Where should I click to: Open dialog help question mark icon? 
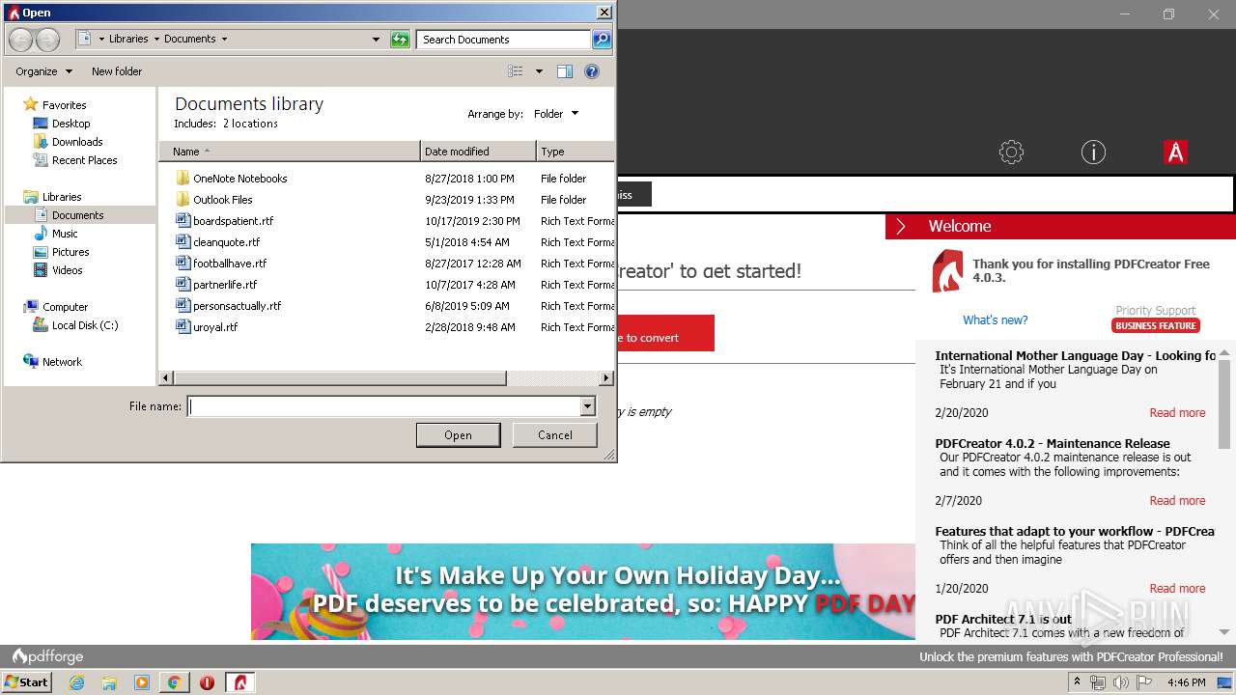(592, 71)
